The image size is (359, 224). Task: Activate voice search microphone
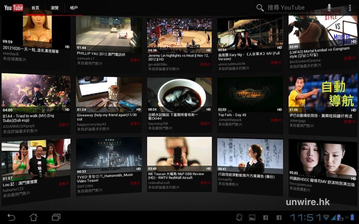click(329, 8)
